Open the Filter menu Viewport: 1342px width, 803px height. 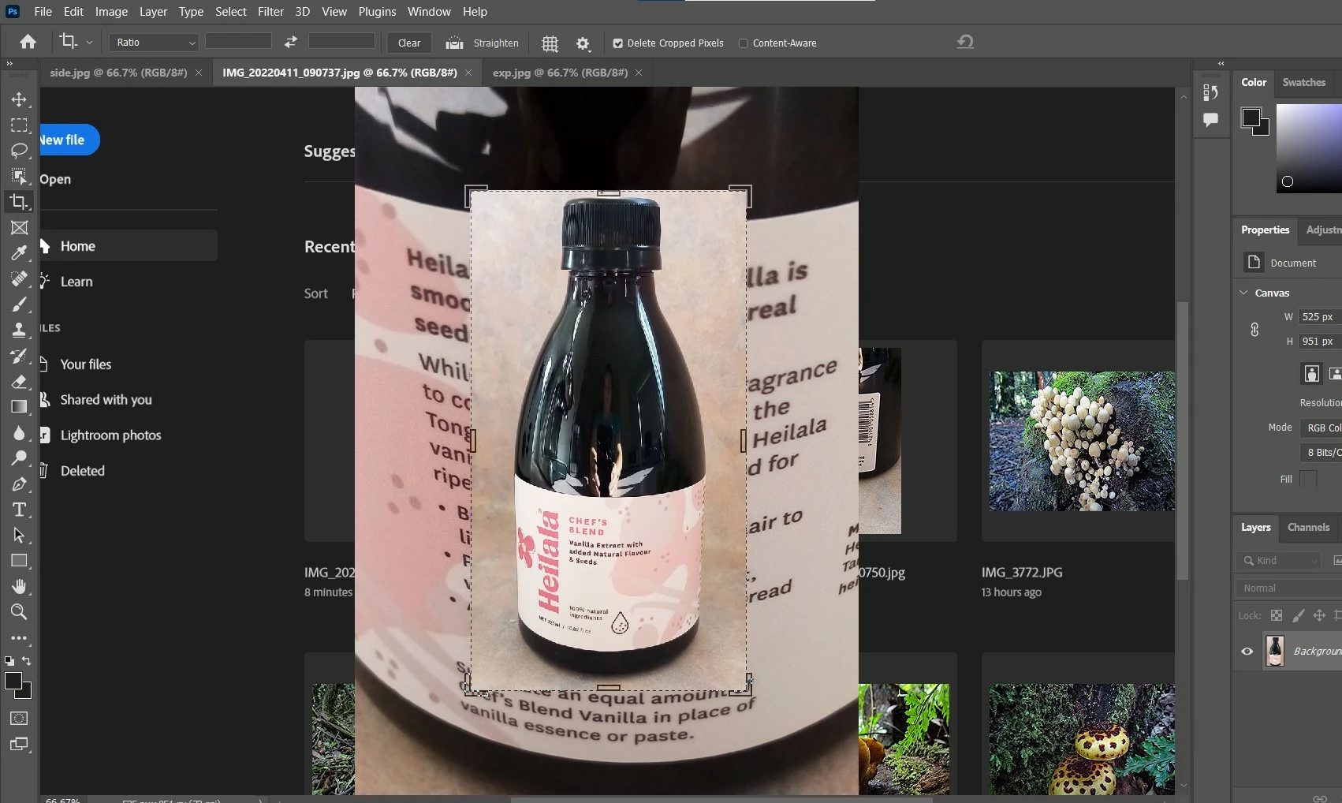[x=270, y=12]
